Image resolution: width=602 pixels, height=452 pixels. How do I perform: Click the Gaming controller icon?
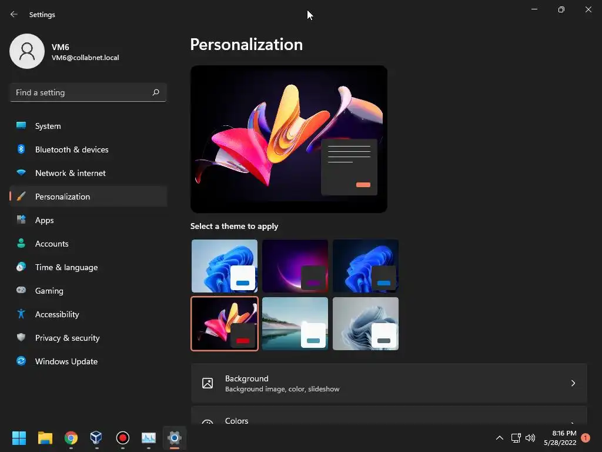tap(21, 290)
